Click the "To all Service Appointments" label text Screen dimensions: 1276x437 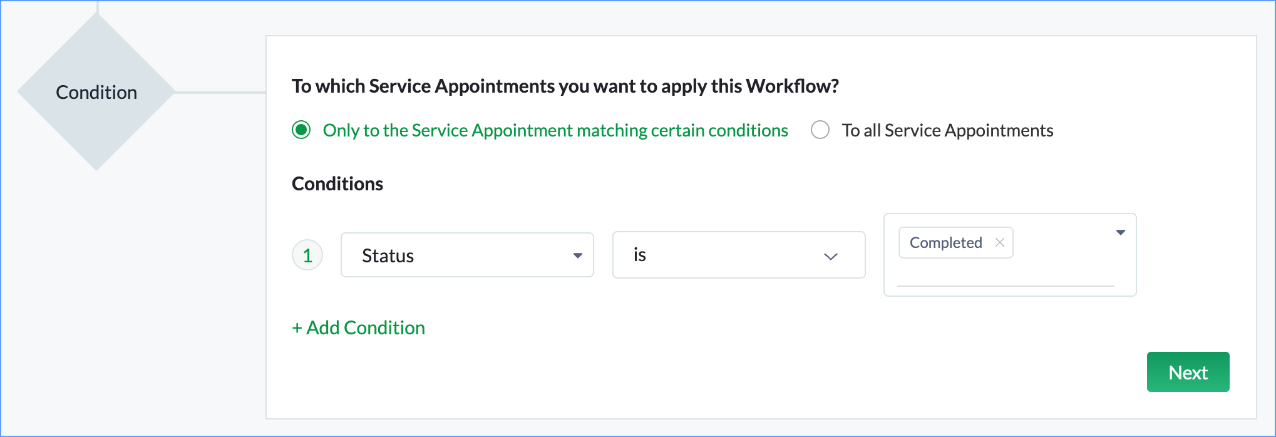tap(947, 130)
